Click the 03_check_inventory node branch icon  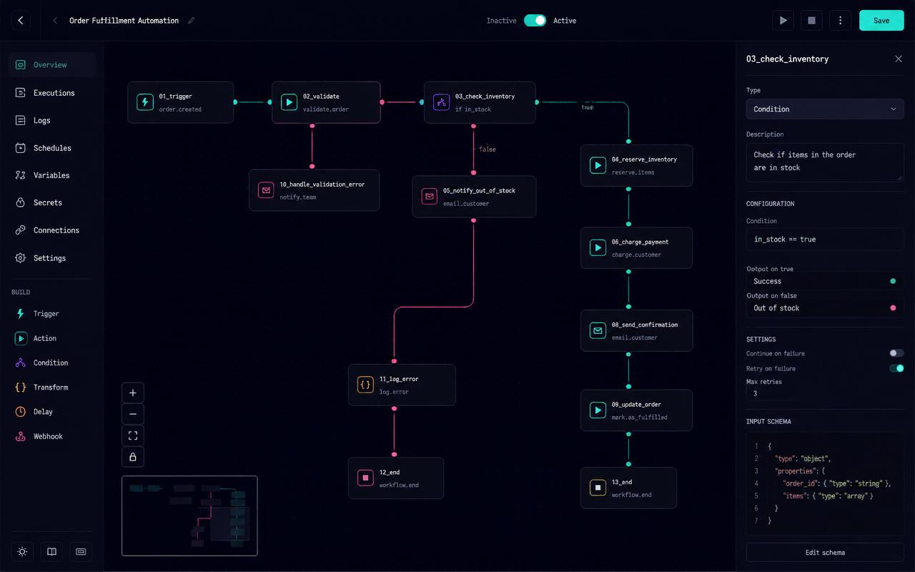pyautogui.click(x=441, y=102)
